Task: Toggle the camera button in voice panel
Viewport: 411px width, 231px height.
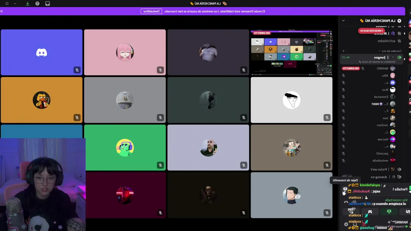Action: (407, 212)
